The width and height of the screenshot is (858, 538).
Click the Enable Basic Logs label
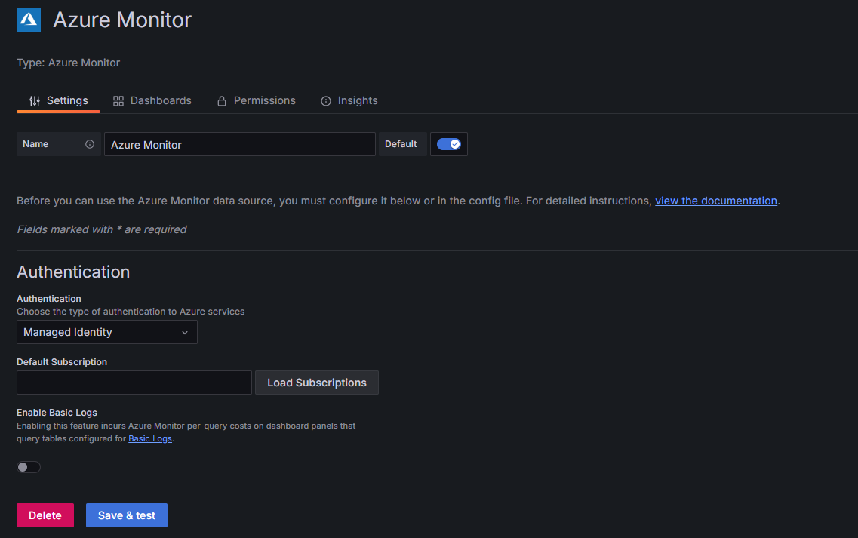(57, 413)
